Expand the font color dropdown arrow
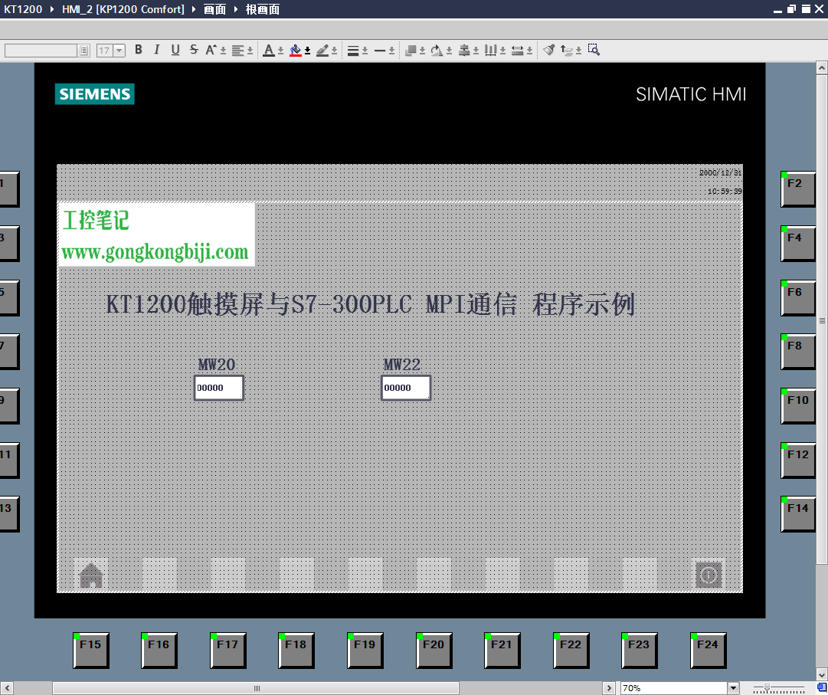The height and width of the screenshot is (695, 828). (x=280, y=51)
